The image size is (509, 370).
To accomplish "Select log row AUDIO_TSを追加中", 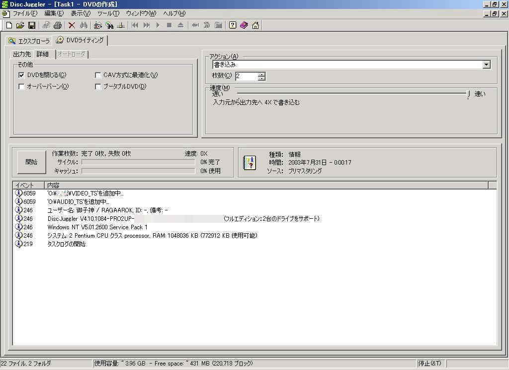I will pos(254,202).
